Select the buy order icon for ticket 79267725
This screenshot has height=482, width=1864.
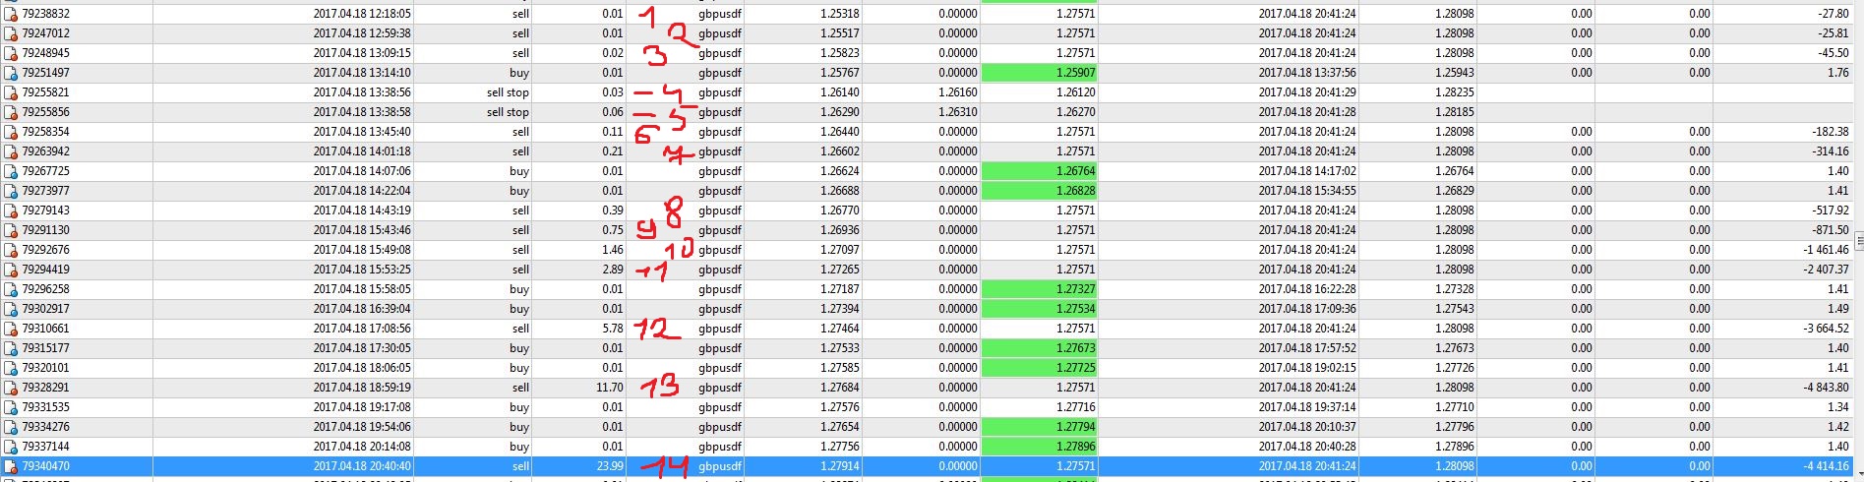point(11,171)
